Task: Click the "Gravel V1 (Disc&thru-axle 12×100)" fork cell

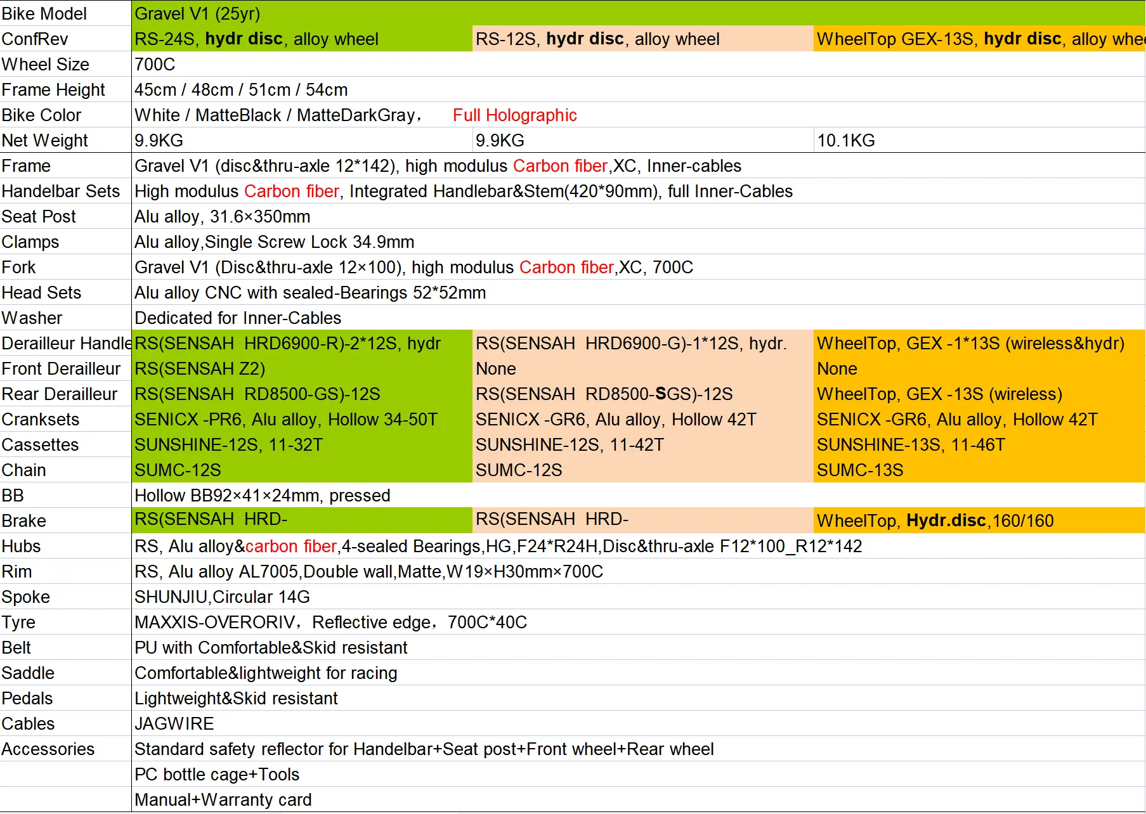Action: (x=638, y=267)
